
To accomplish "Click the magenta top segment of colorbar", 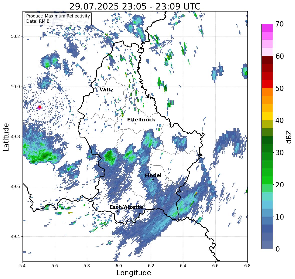I will tap(267, 28).
